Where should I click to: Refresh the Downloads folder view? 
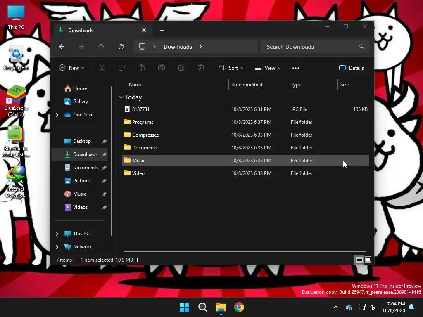tap(121, 47)
